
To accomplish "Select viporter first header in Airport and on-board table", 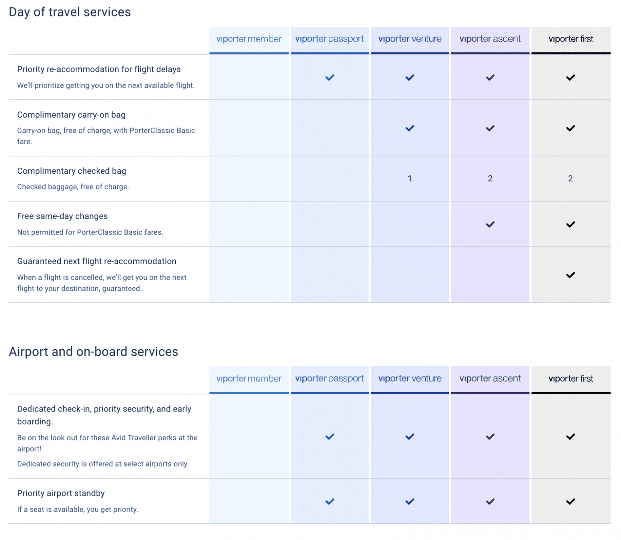I will click(x=570, y=379).
